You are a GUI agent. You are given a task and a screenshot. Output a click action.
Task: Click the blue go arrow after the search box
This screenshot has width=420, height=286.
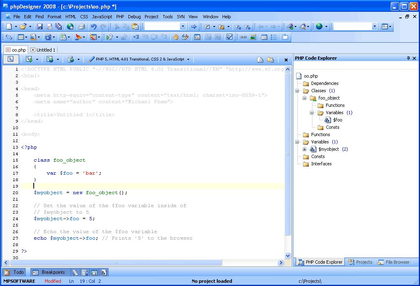[x=194, y=26]
